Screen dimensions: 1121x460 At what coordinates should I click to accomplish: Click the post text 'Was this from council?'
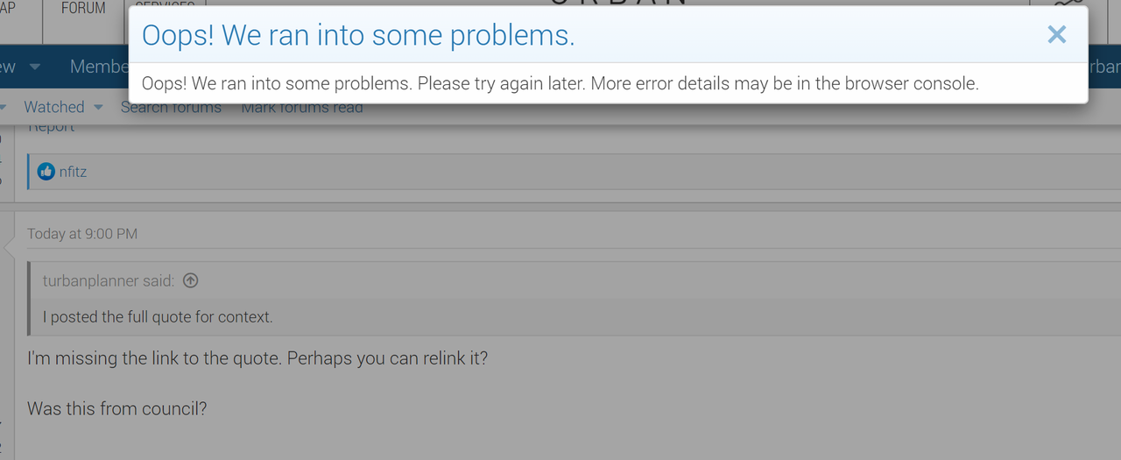pos(117,408)
